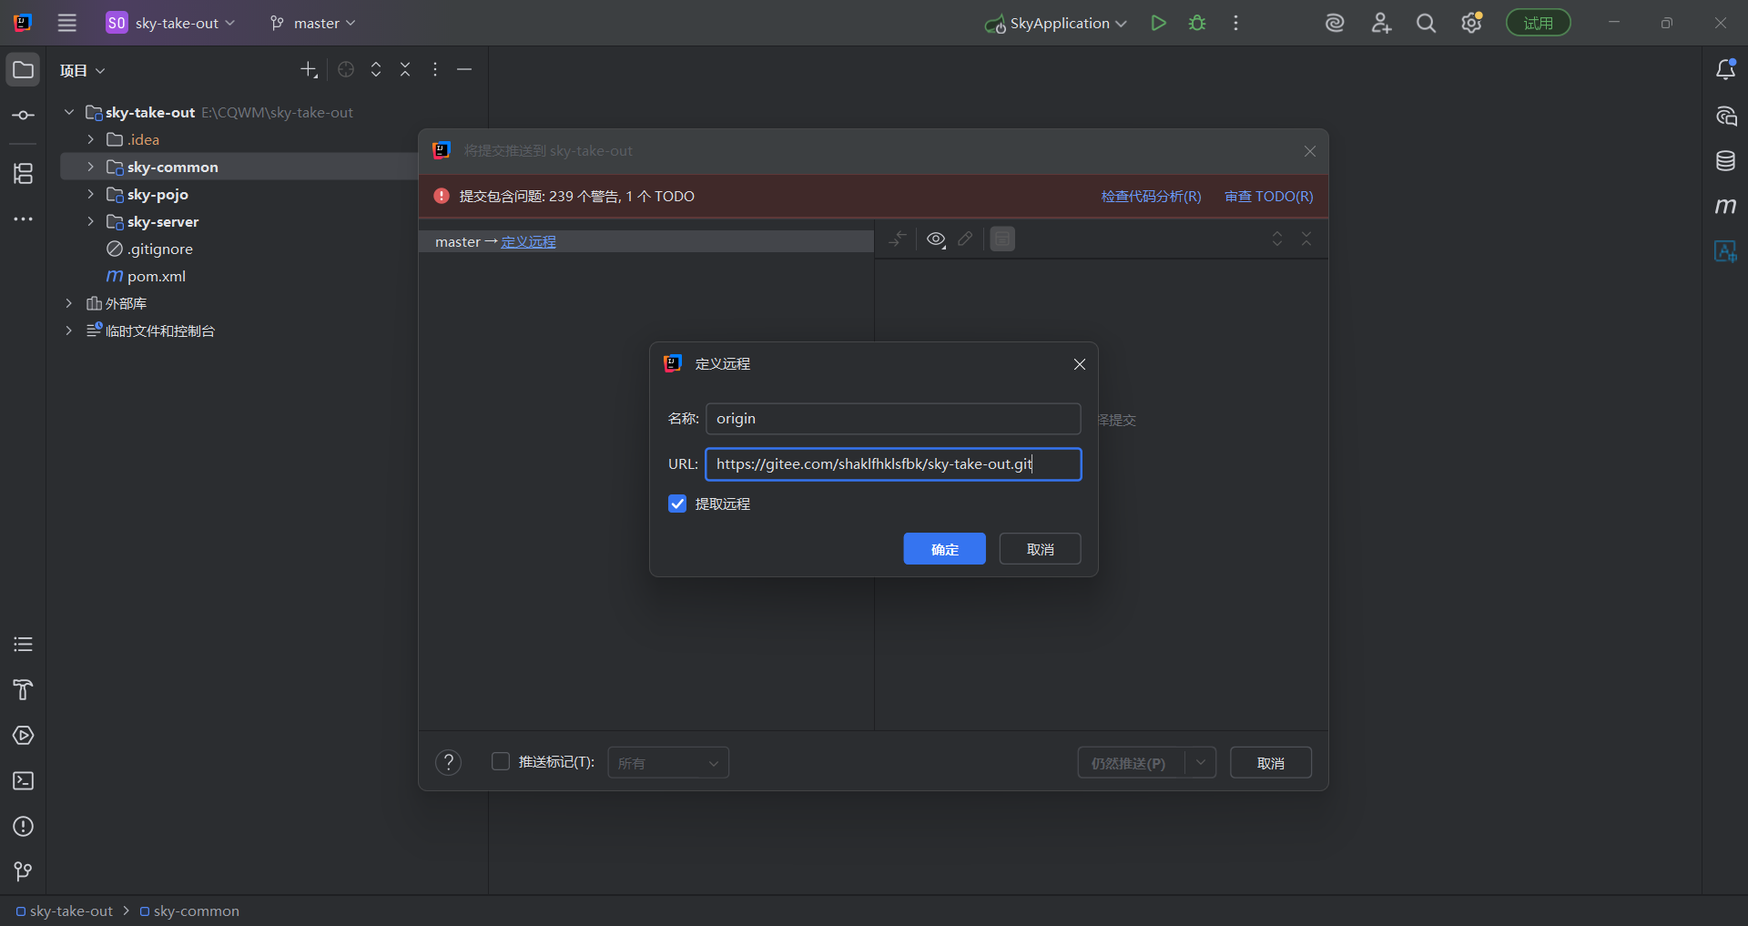
Task: Open the Database tool window
Action: pos(1725,161)
